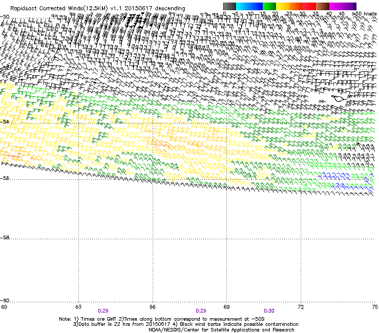
Task: Click the red 30-35 knots legend swatch
Action: (x=309, y=6)
